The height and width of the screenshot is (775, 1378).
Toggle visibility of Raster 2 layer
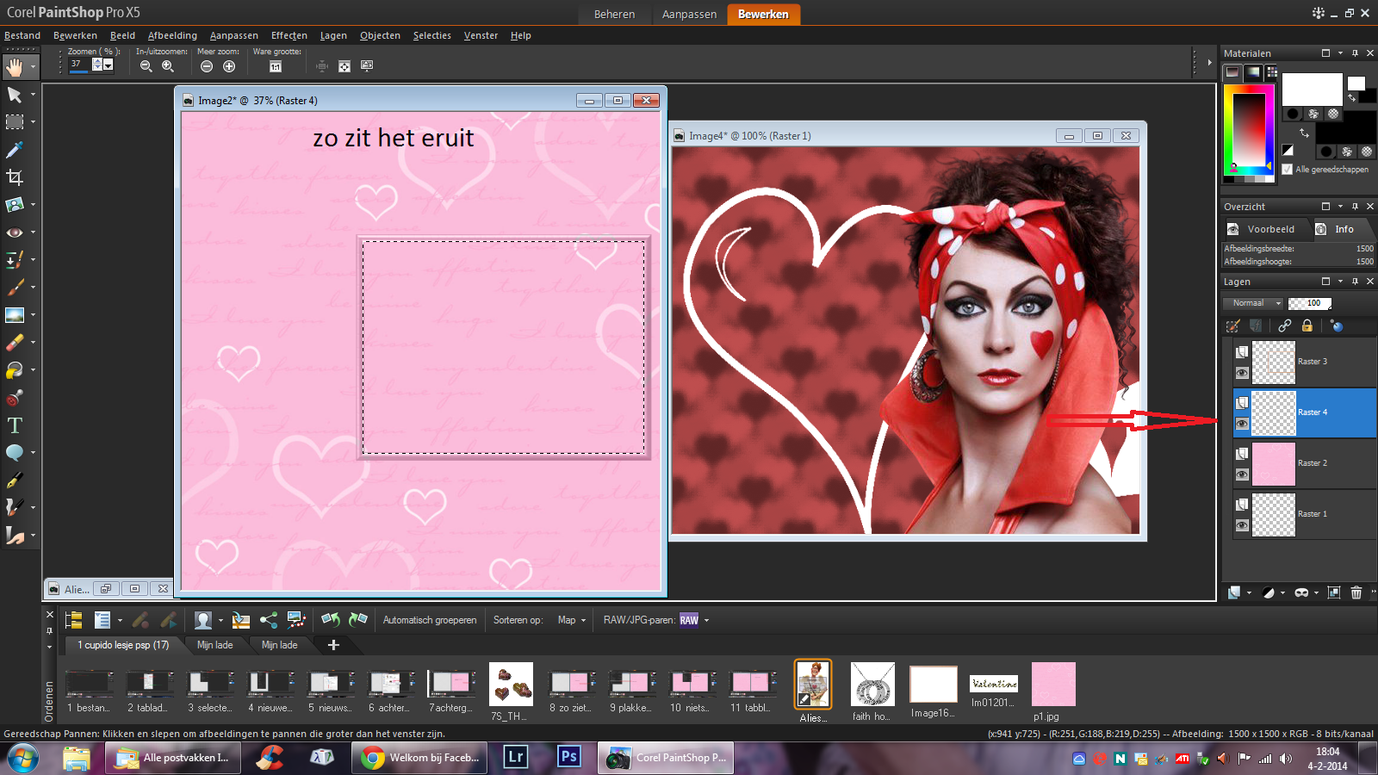1241,474
